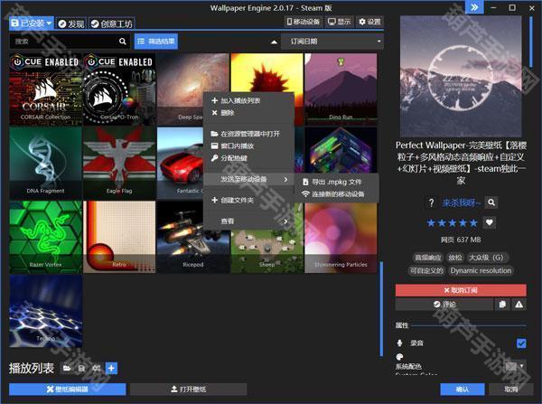Select the Eagle Flag wallpaper thumbnail
Viewport: 542px width, 404px height.
(119, 163)
